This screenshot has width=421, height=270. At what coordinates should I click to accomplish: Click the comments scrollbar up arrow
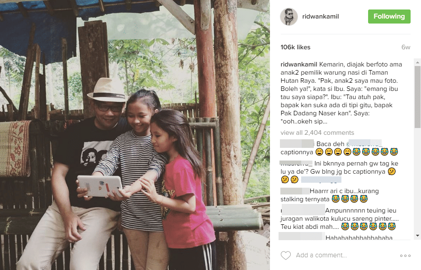417,62
